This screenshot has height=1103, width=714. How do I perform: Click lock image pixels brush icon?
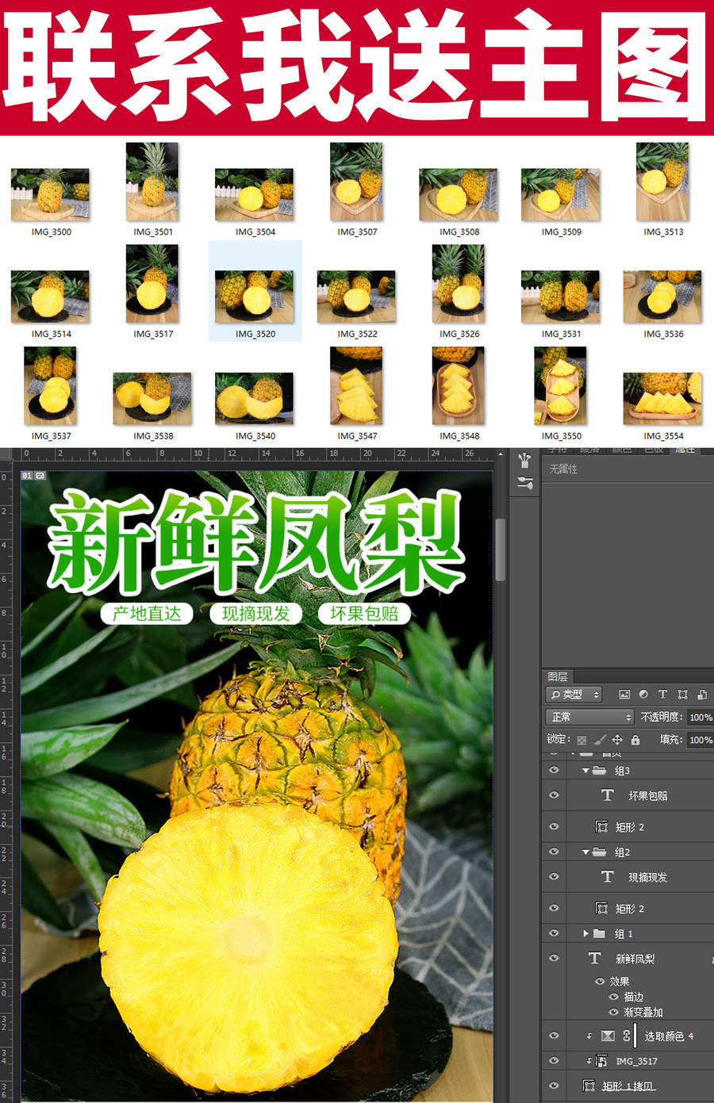pos(600,740)
